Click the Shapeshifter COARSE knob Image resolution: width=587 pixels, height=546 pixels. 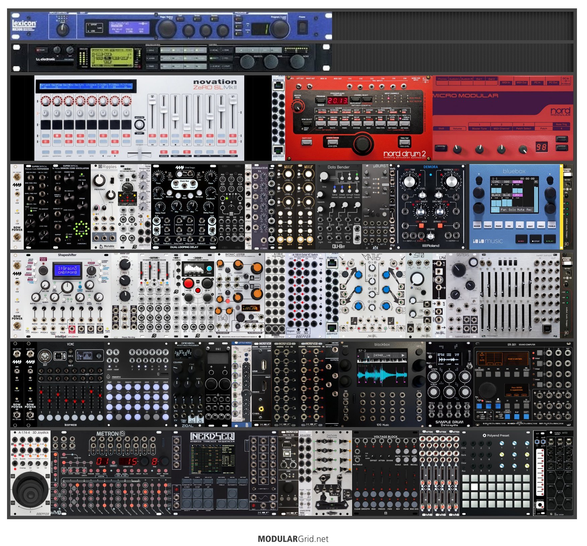pos(67,287)
